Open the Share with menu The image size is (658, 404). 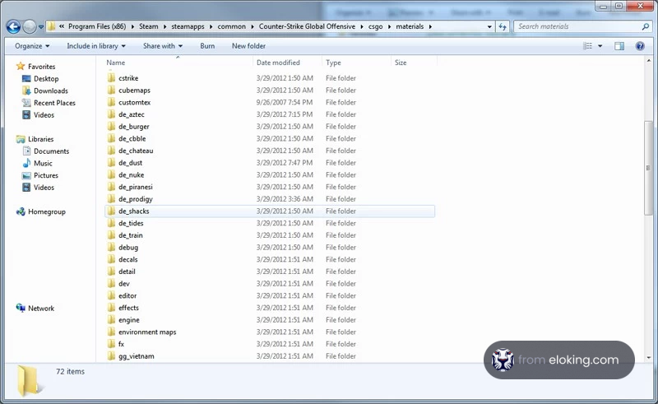click(x=162, y=46)
